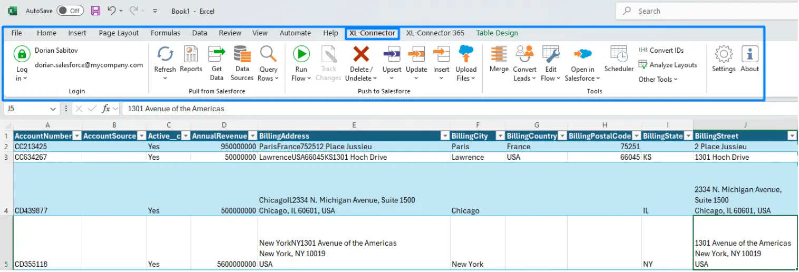Switch to the Data tab
This screenshot has height=272, width=799.
point(200,33)
